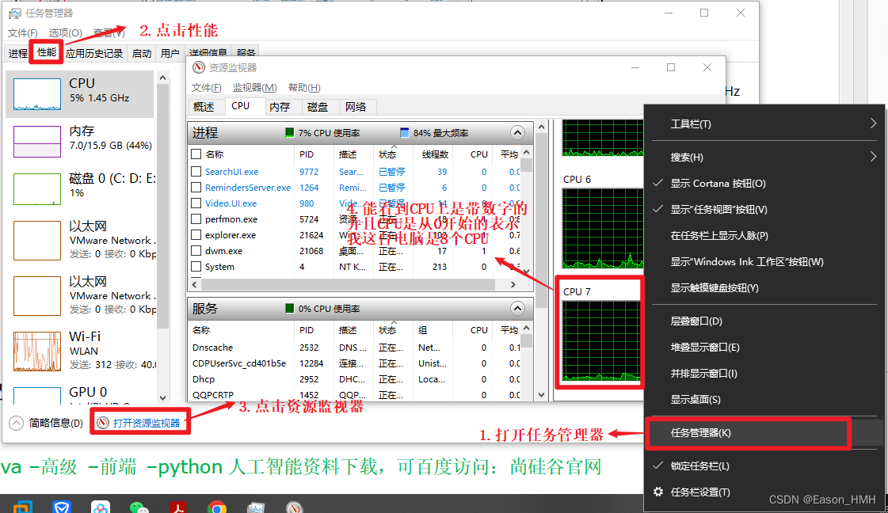Click the Task Manager taskbar icon
888x513 pixels.
pos(255,508)
